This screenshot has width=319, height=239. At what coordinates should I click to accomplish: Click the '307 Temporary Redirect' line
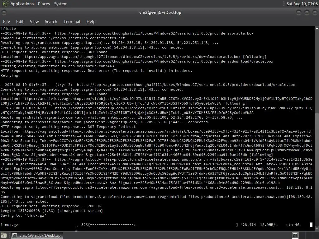pyautogui.click(x=68, y=127)
